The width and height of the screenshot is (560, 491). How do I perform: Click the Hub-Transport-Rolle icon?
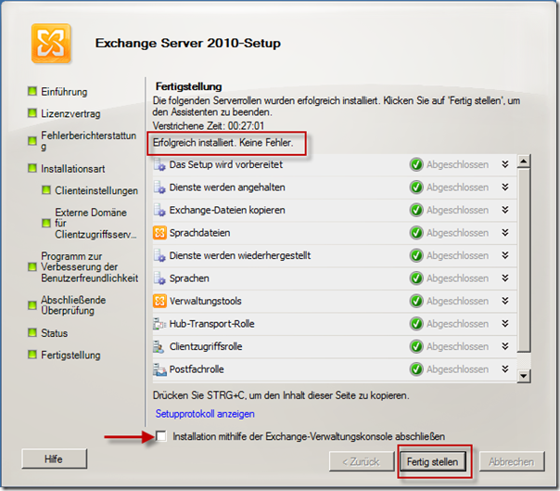159,324
